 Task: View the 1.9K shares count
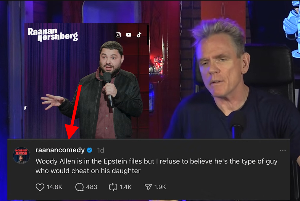[160, 187]
